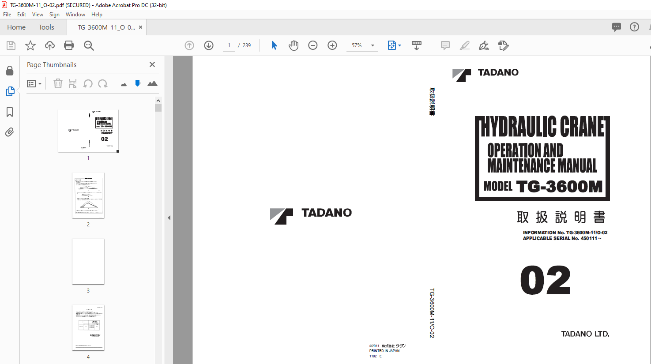Add a comment sticky note
Screen dimensions: 651x364
445,45
